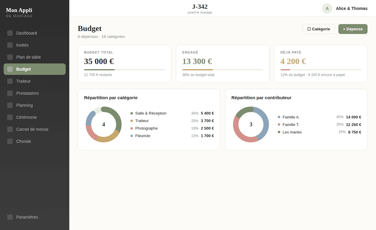Open the Carnet de messe page

32,129
